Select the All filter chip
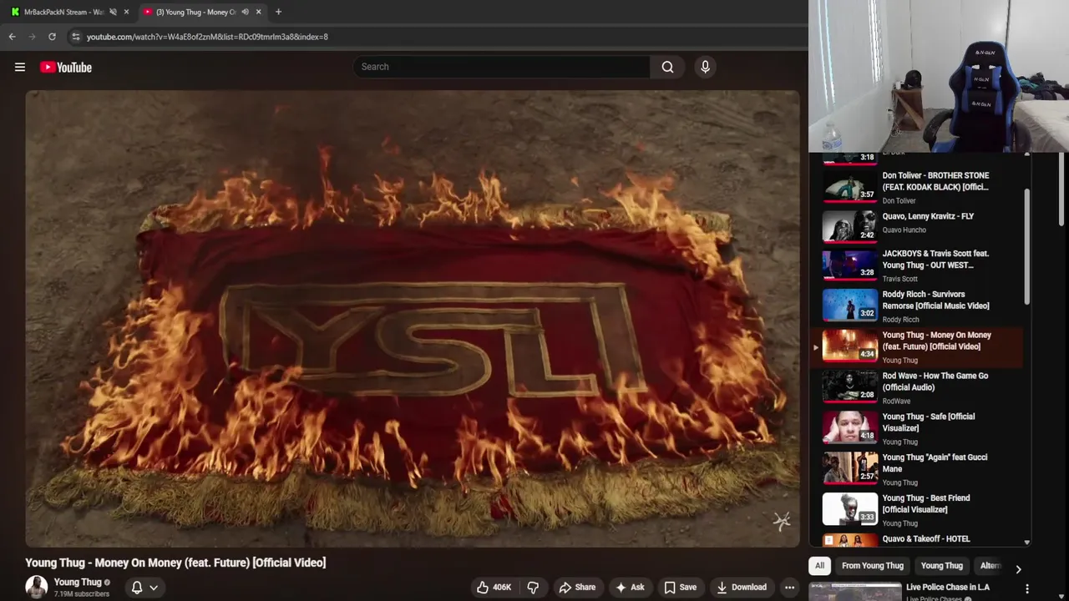The width and height of the screenshot is (1069, 601). tap(819, 566)
